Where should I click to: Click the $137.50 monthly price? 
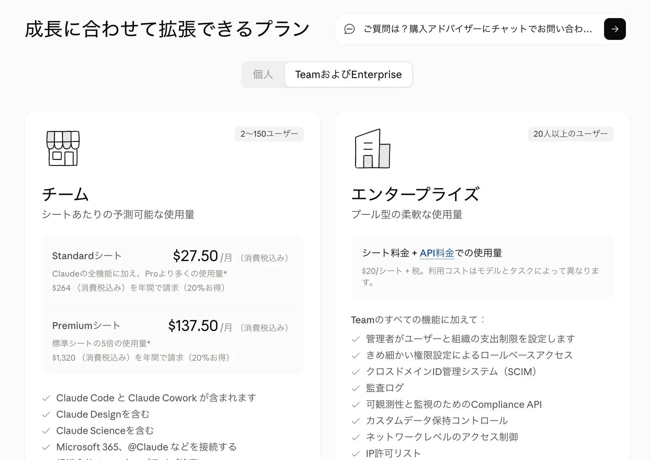(193, 326)
